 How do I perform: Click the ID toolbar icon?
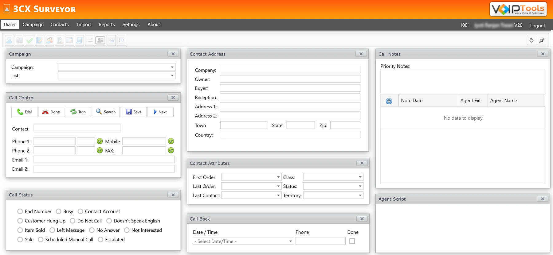121,40
